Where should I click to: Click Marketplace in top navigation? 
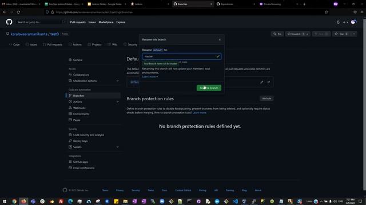click(x=106, y=22)
